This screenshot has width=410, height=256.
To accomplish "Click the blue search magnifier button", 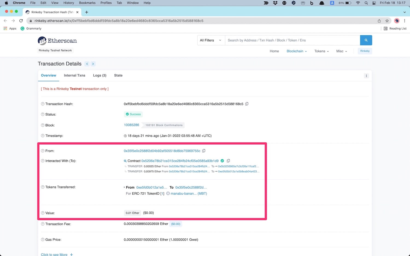I will [x=366, y=40].
